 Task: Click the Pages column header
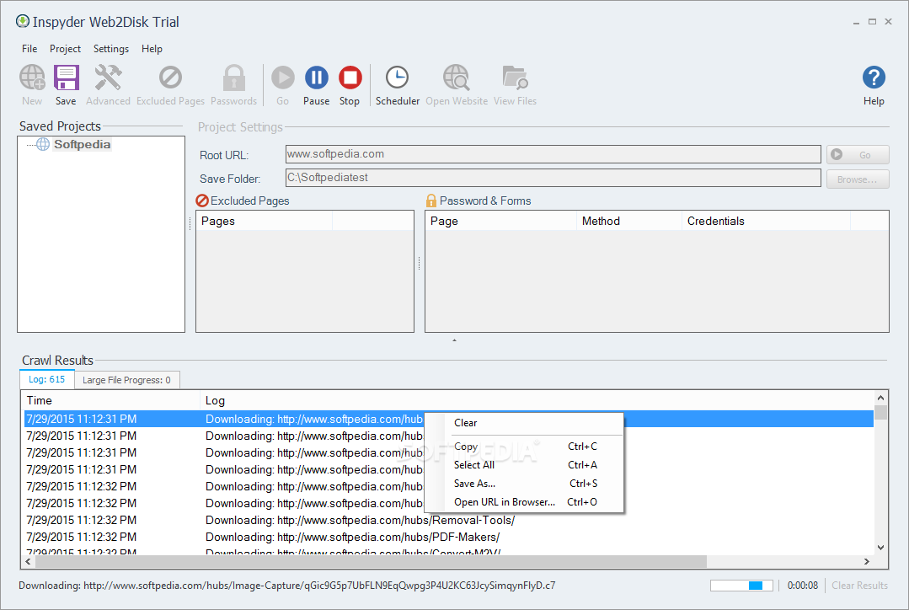click(x=265, y=221)
